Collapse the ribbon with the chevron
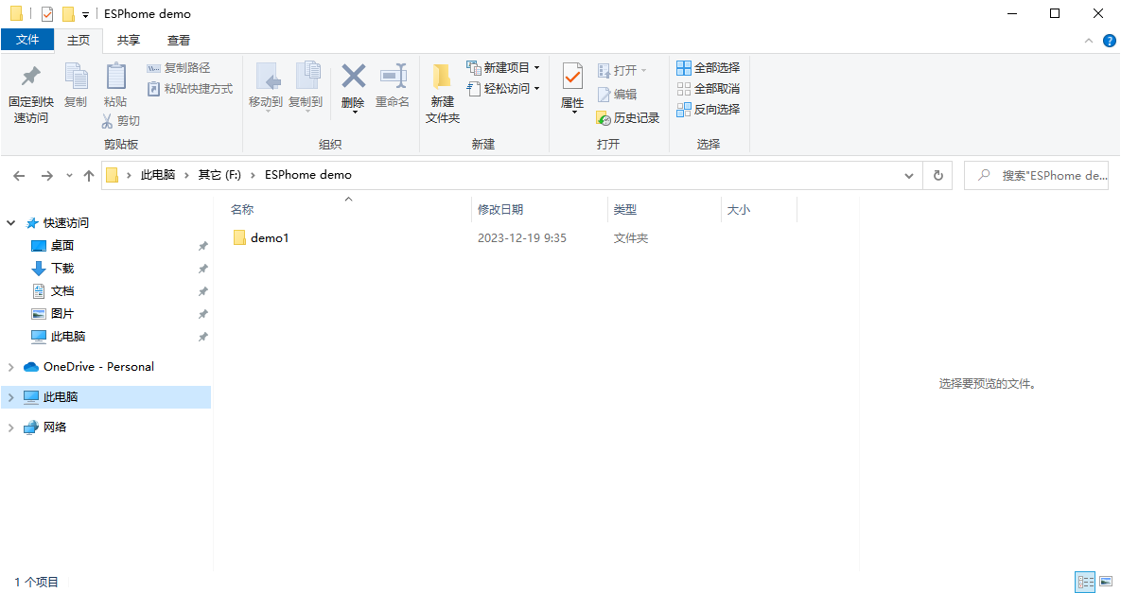 pyautogui.click(x=1089, y=41)
